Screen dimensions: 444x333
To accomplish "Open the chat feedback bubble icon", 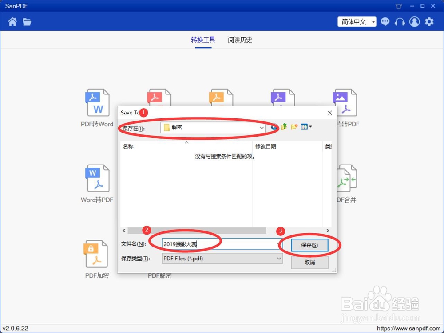I will click(385, 21).
